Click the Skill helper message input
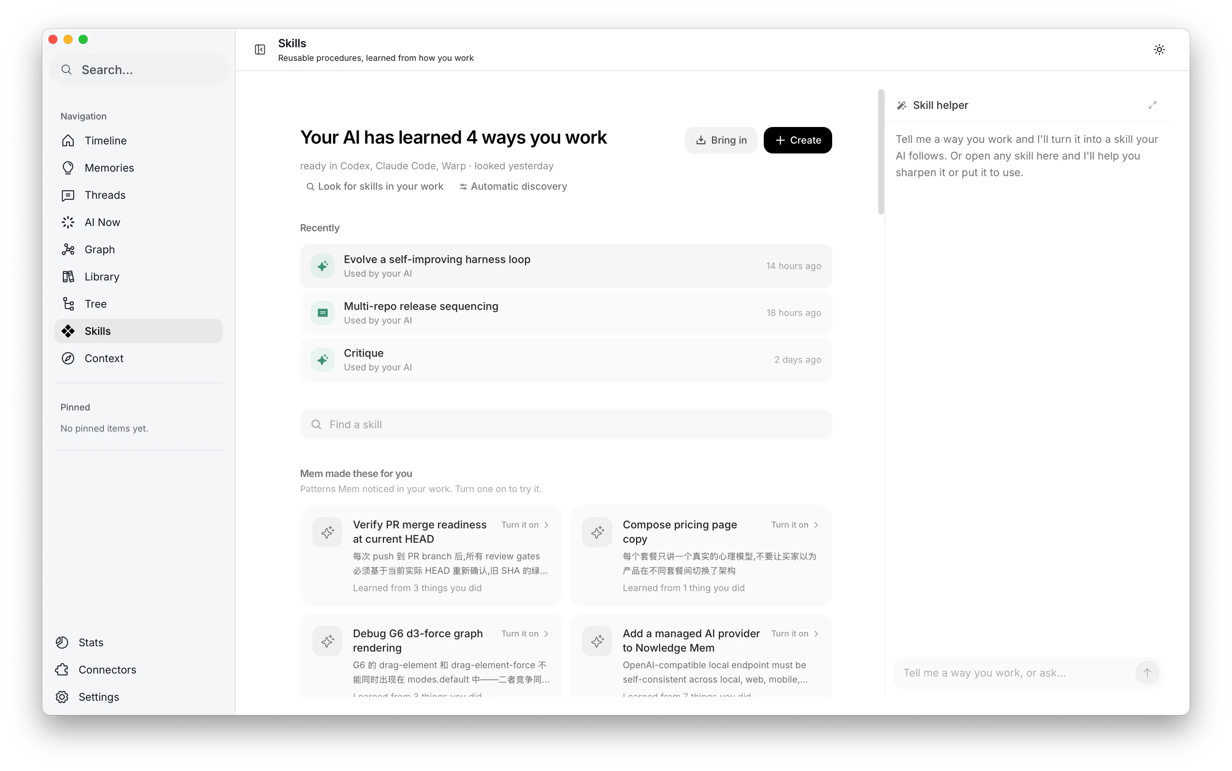Viewport: 1232px width, 771px height. 1014,673
